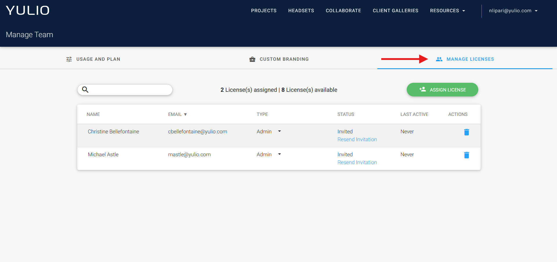
Task: Click the Custom Branding briefcase icon
Action: [252, 59]
